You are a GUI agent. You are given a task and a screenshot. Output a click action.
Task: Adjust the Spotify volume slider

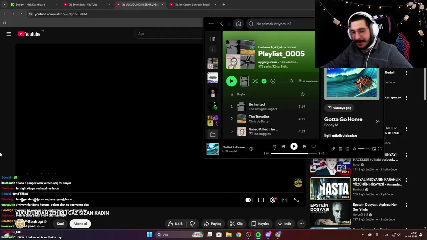(364, 149)
